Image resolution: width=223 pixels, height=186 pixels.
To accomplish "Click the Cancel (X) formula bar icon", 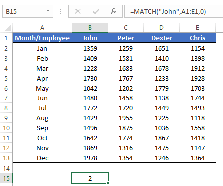I will [78, 11].
